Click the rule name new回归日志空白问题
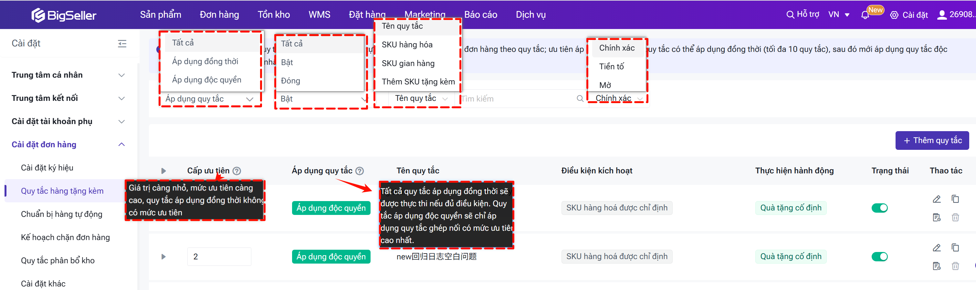976x290 pixels. coord(436,257)
